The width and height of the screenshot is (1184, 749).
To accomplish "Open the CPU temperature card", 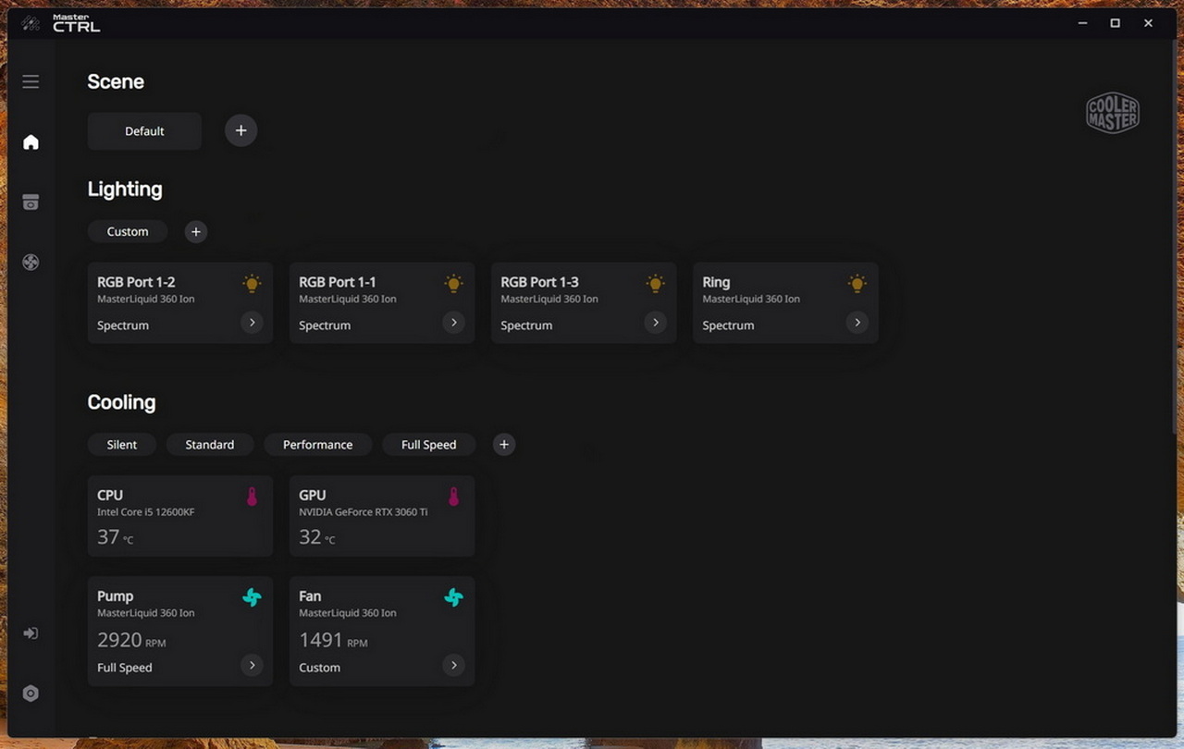I will [180, 516].
